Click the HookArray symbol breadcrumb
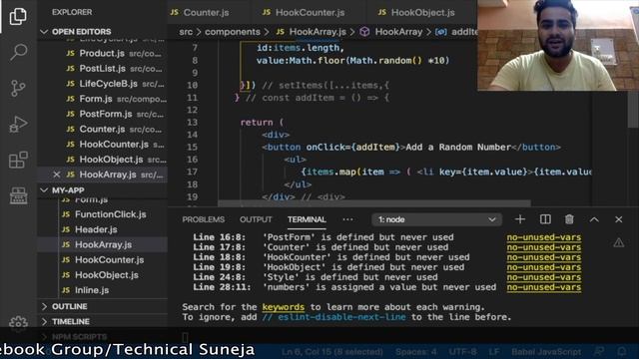The width and height of the screenshot is (639, 359). [x=392, y=32]
